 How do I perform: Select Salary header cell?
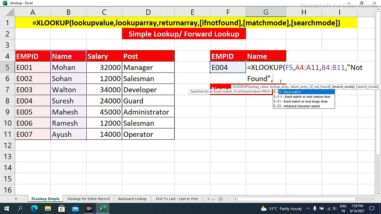(x=104, y=56)
